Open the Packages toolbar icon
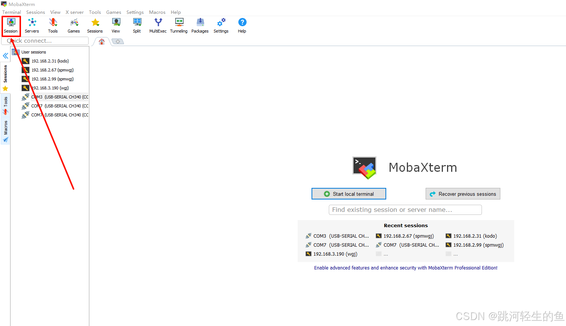The width and height of the screenshot is (566, 326). pyautogui.click(x=200, y=26)
